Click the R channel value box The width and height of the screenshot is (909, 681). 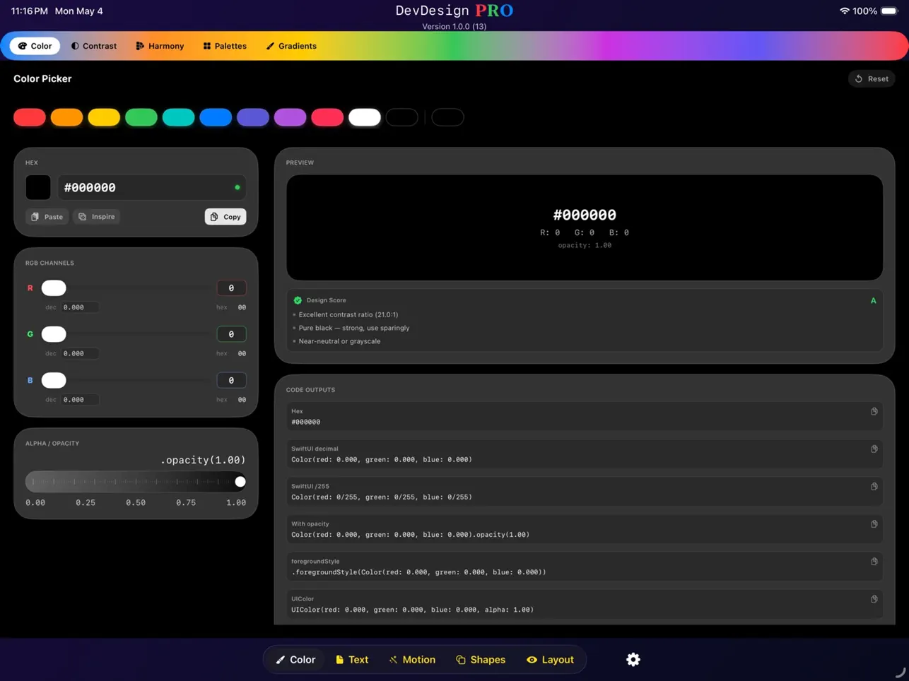(x=231, y=288)
